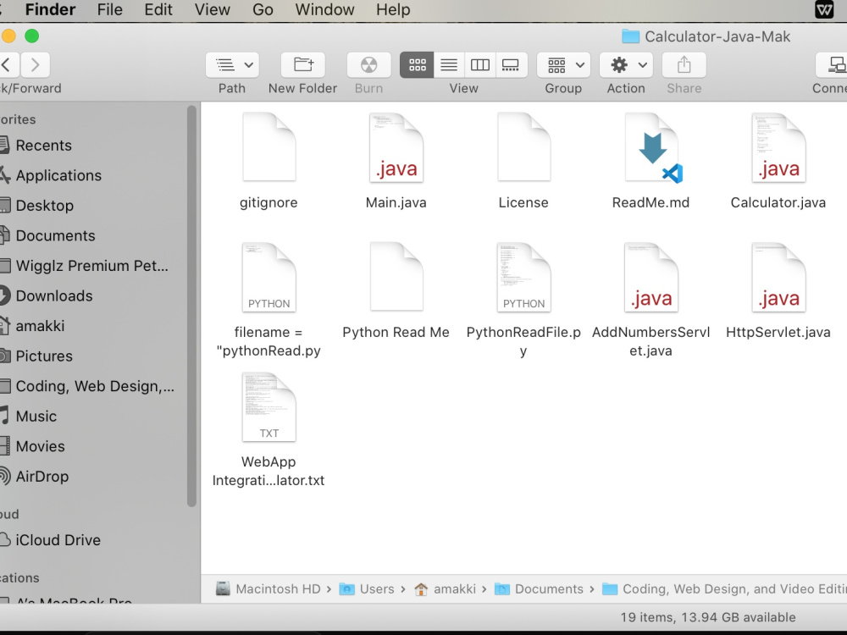The width and height of the screenshot is (847, 635).
Task: Select Documents in the sidebar
Action: click(x=55, y=236)
